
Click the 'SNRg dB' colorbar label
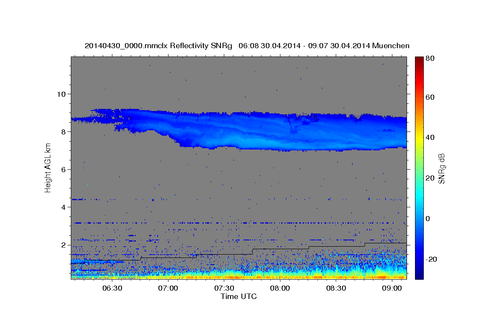coord(441,168)
